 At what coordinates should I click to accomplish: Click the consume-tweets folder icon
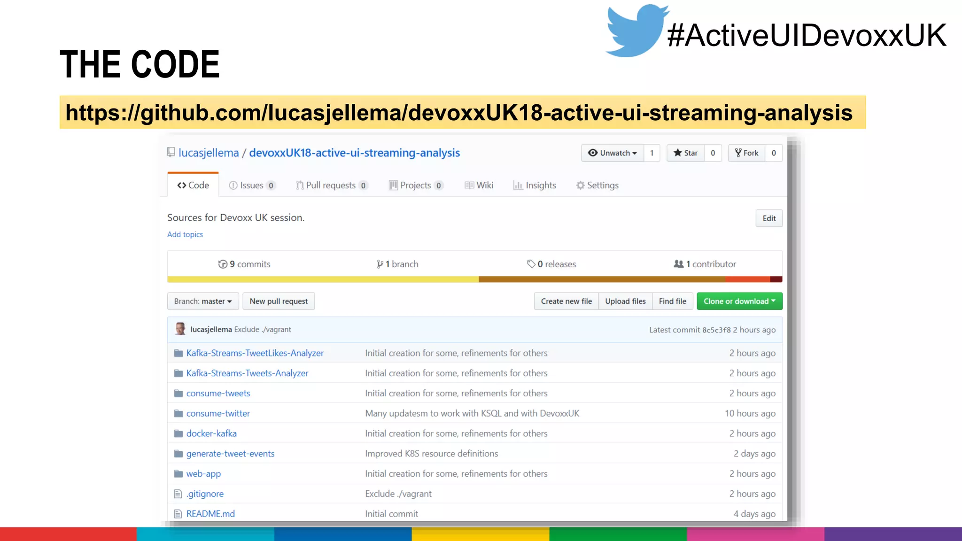(178, 394)
